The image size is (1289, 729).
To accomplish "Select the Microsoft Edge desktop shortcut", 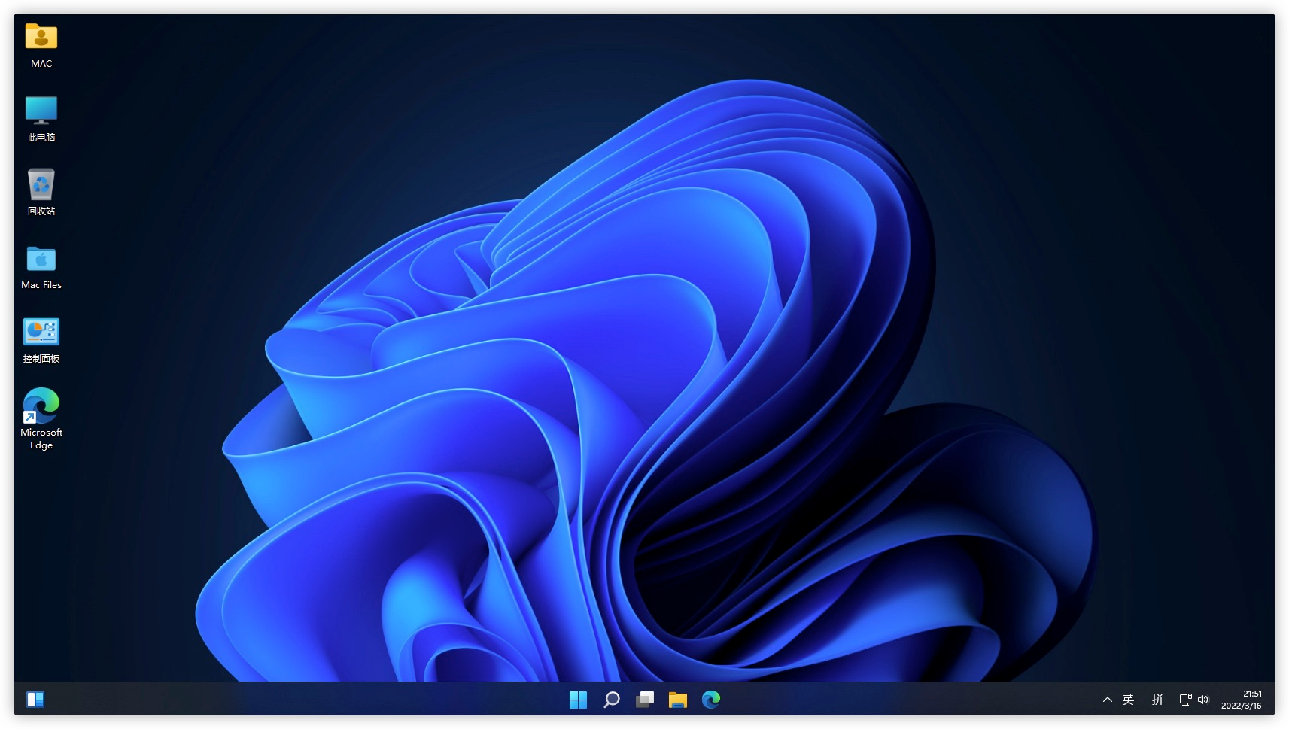I will pos(41,406).
